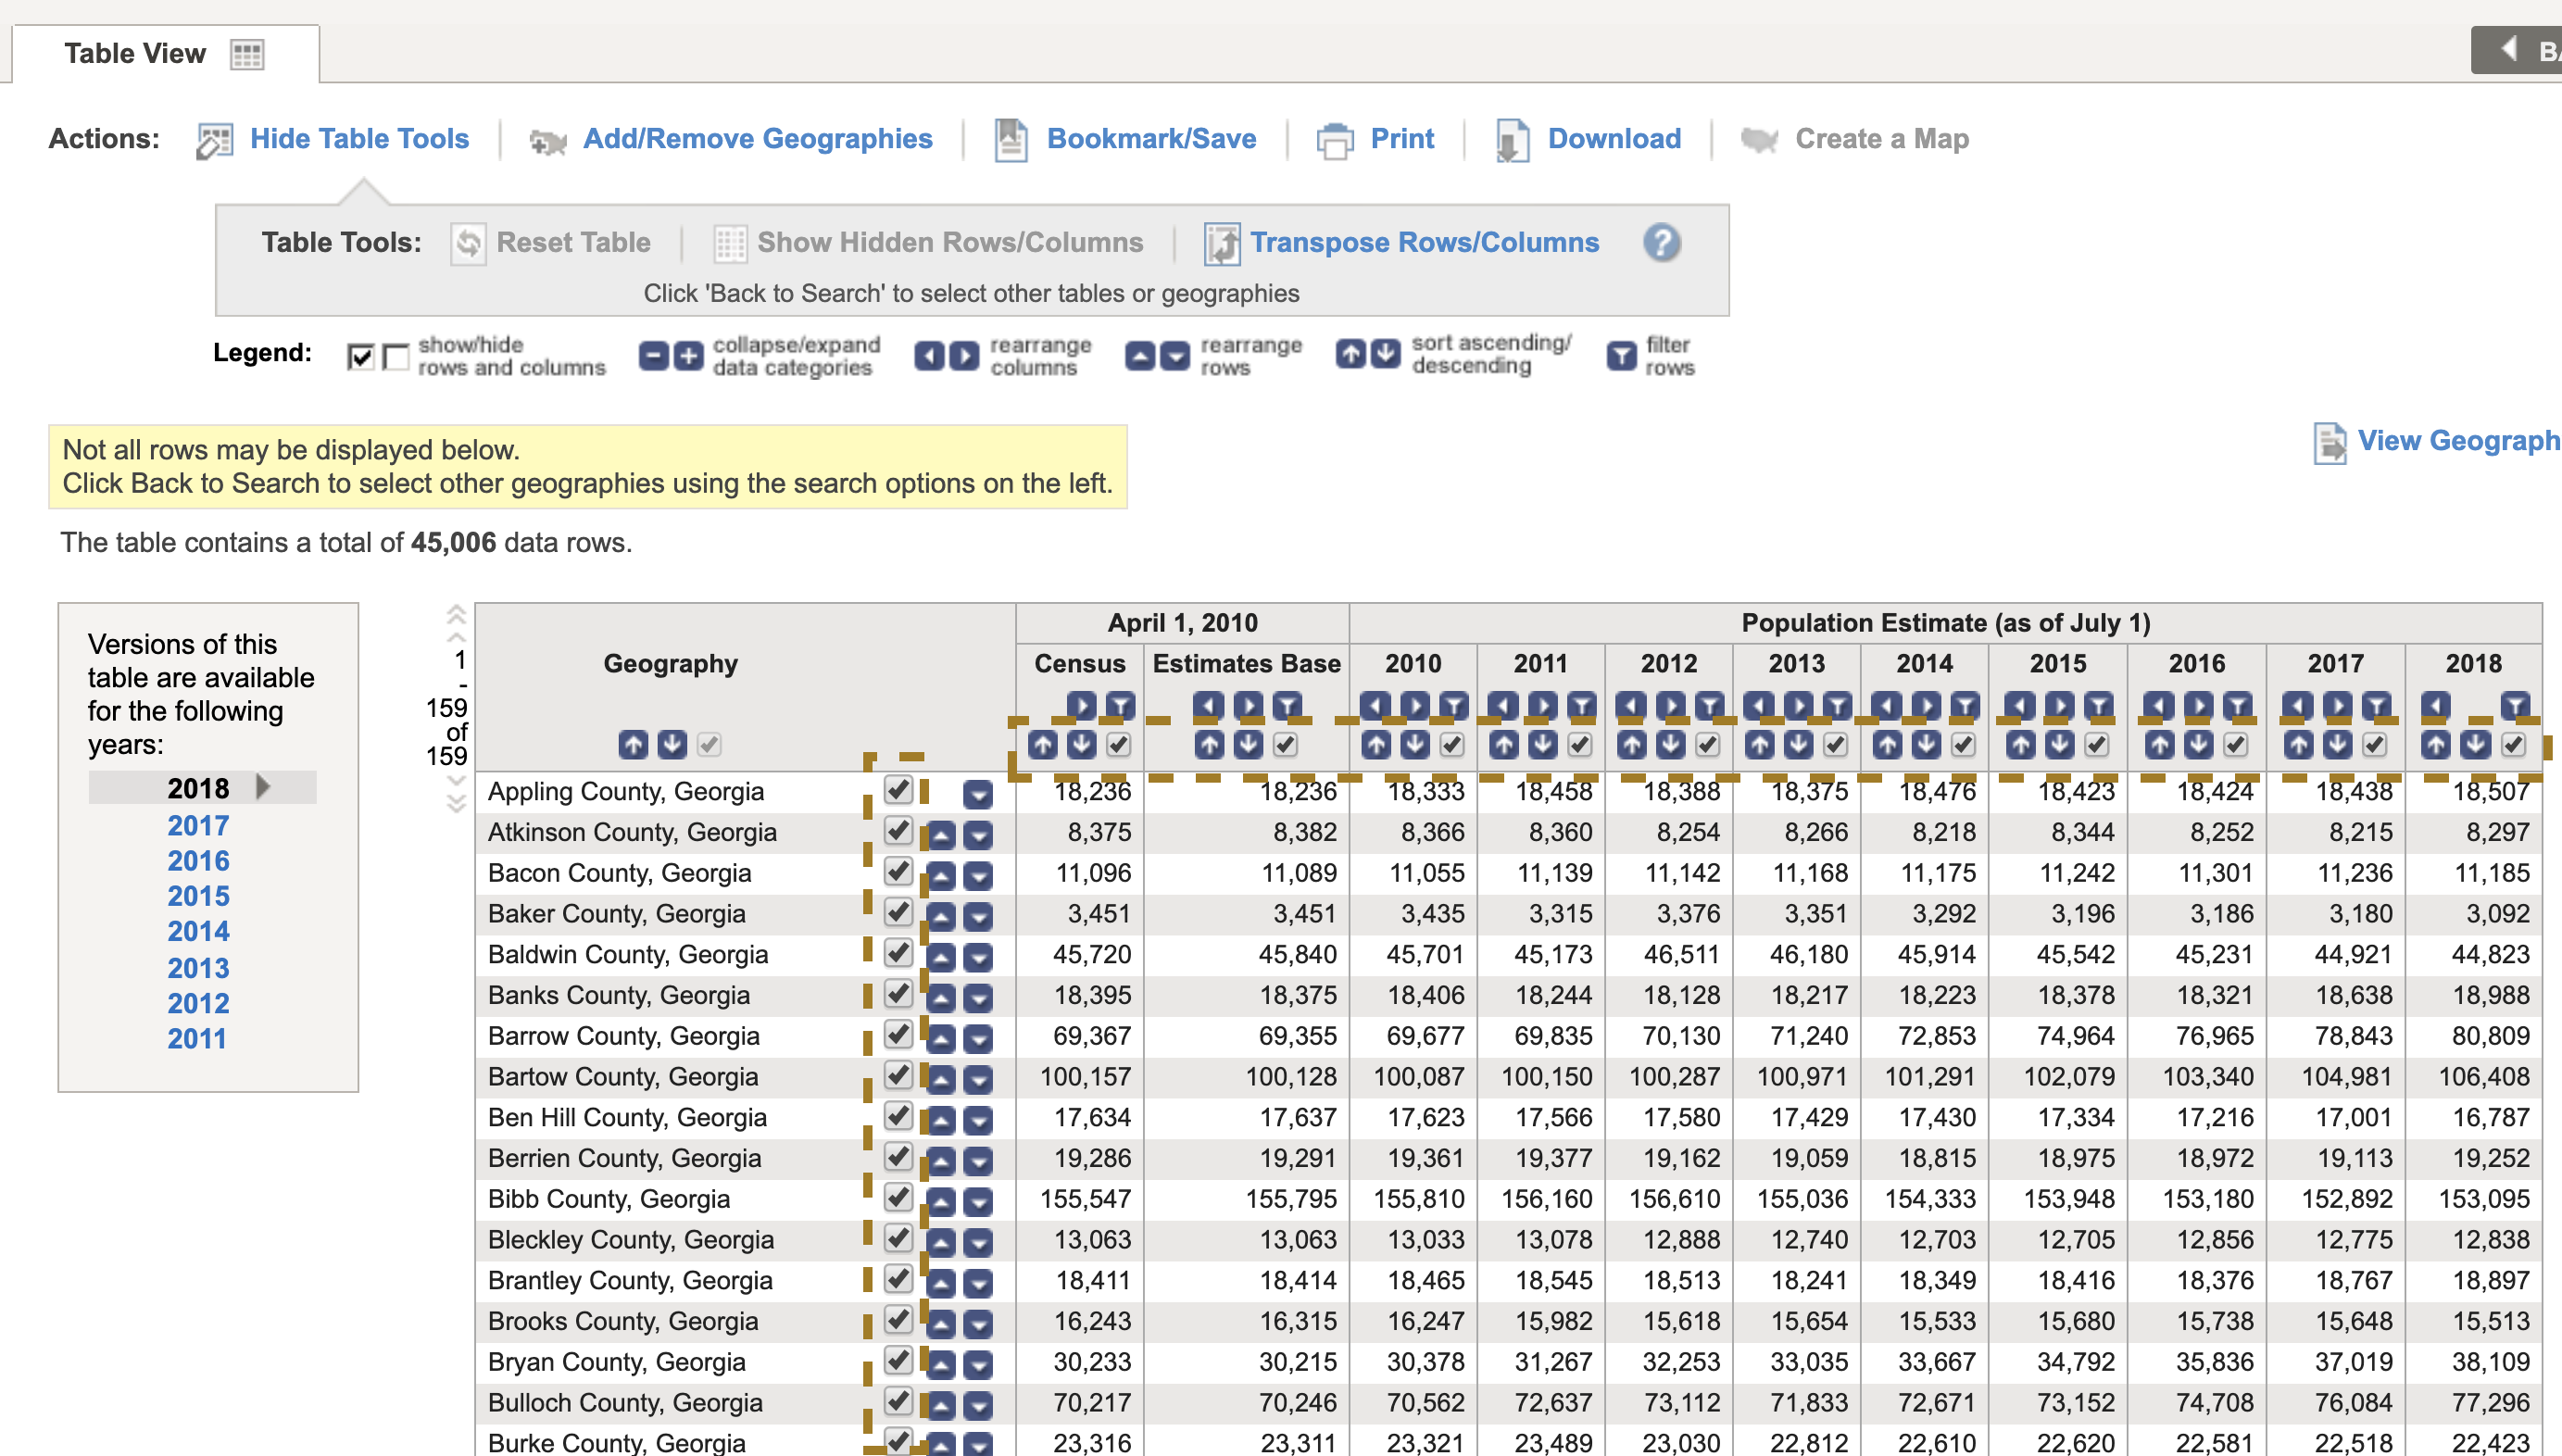Open the 2016 table version
The width and height of the screenshot is (2562, 1456).
(197, 861)
